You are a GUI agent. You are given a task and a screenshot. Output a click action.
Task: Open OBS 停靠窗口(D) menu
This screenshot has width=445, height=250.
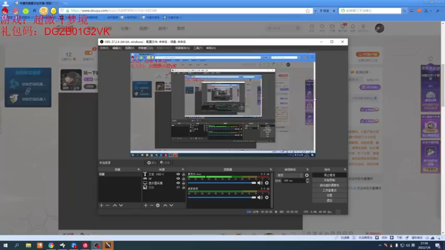(145, 48)
